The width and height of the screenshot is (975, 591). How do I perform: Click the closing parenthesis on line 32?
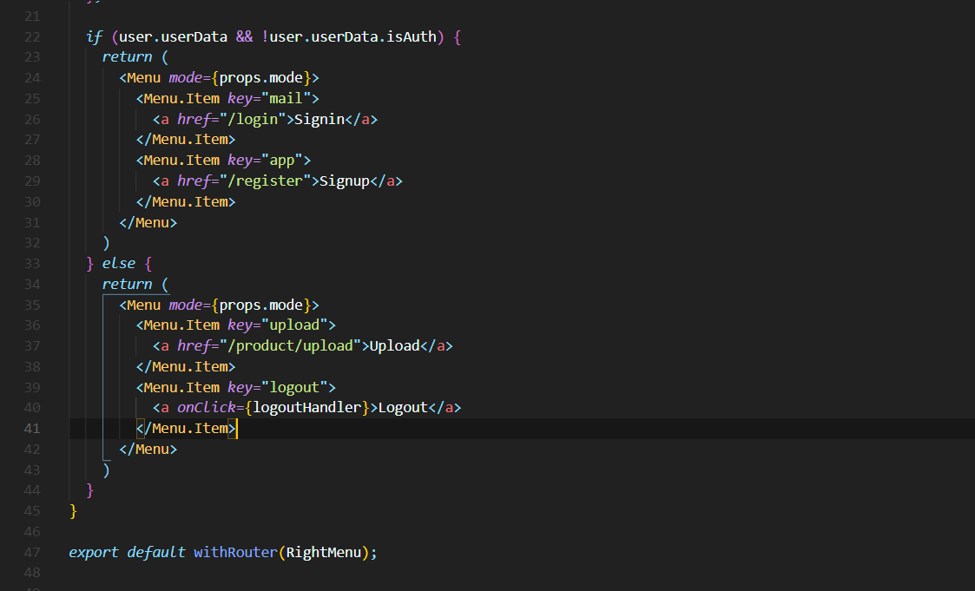(106, 243)
